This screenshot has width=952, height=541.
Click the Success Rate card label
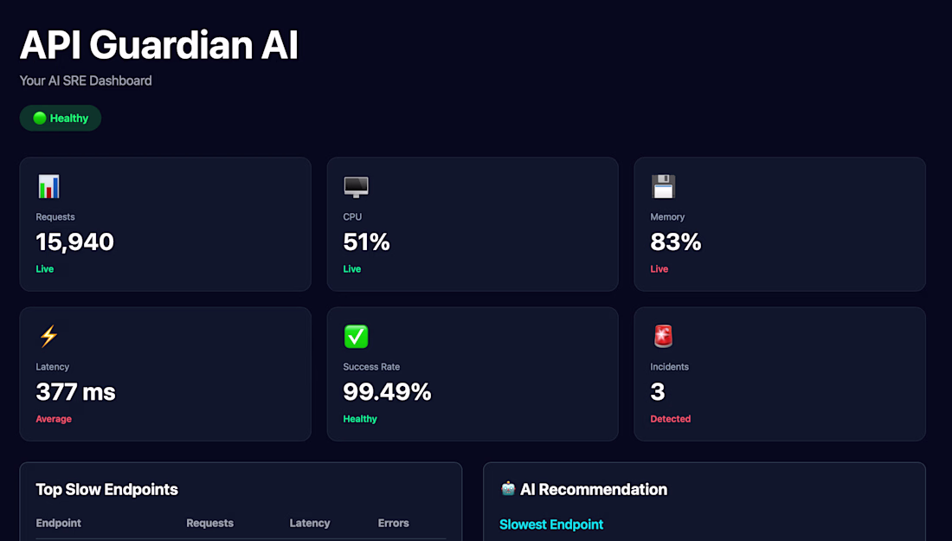[x=371, y=367]
